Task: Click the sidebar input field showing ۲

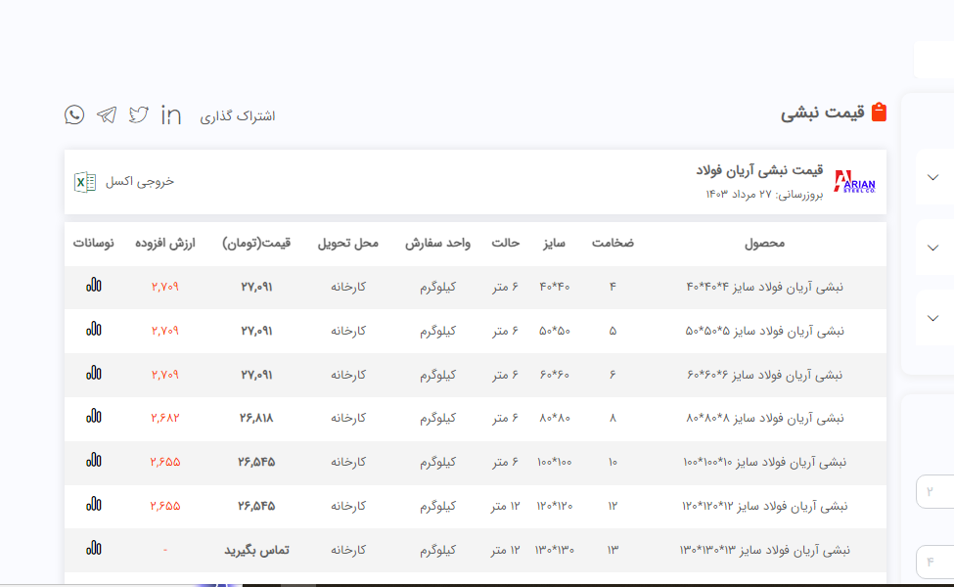Action: point(934,492)
